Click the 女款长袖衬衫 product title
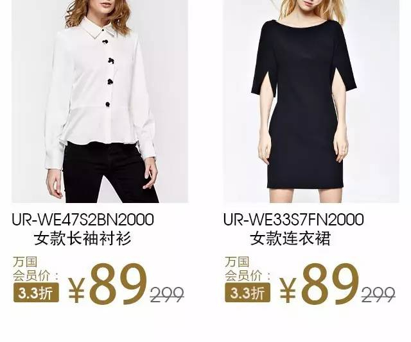This screenshot has height=342, width=411. click(x=83, y=238)
